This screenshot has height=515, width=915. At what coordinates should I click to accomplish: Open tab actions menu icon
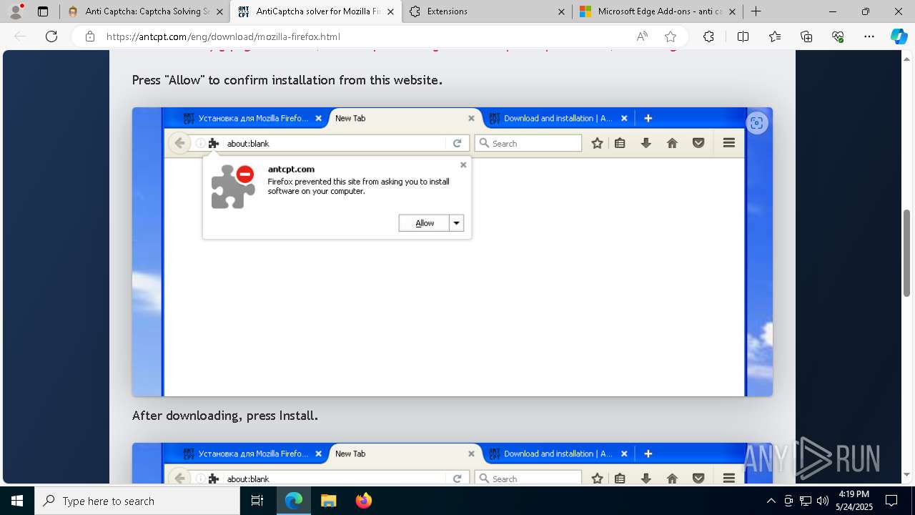point(43,11)
